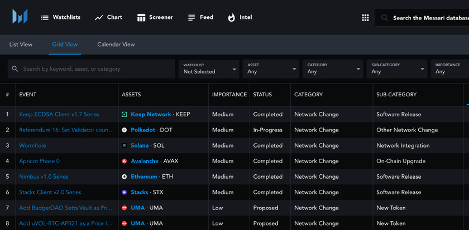Click the Ethereum asset icon

[125, 177]
